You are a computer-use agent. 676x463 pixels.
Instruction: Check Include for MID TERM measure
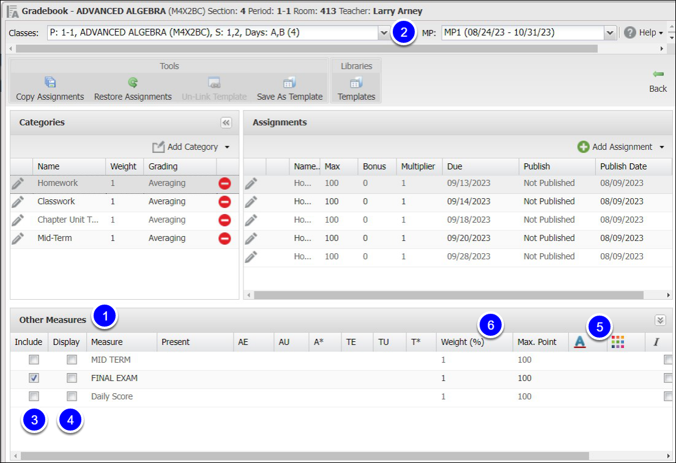pos(34,360)
